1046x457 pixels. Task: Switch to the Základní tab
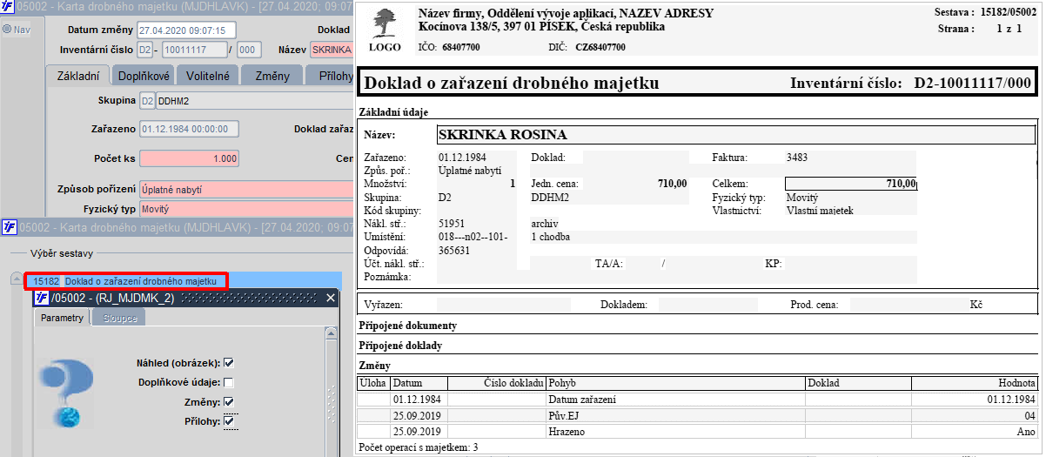pyautogui.click(x=77, y=76)
